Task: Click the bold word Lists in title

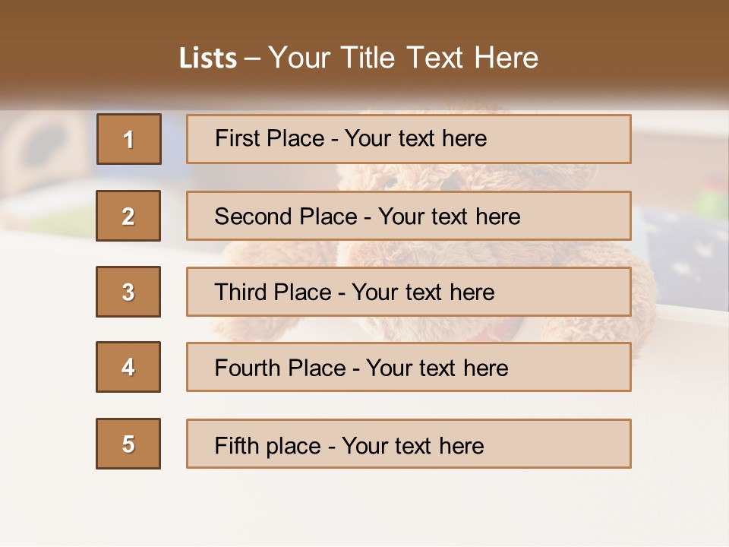Action: pyautogui.click(x=208, y=58)
